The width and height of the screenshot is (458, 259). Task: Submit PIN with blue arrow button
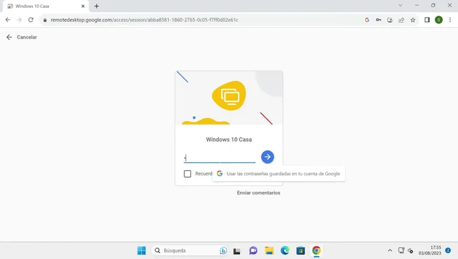click(268, 157)
